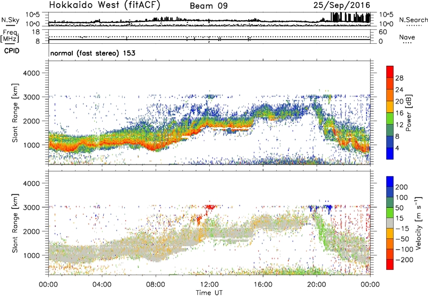Click the red bottom of velocity colorbar
The height and width of the screenshot is (296, 428).
tap(390, 264)
